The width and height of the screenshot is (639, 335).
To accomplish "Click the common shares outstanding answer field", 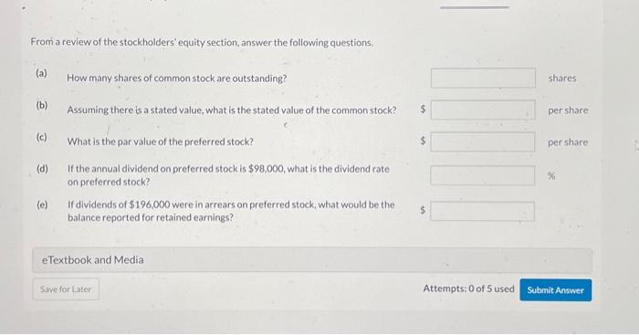I will click(x=483, y=78).
